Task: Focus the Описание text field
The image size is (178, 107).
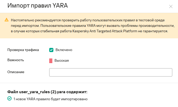Action: tap(111, 72)
